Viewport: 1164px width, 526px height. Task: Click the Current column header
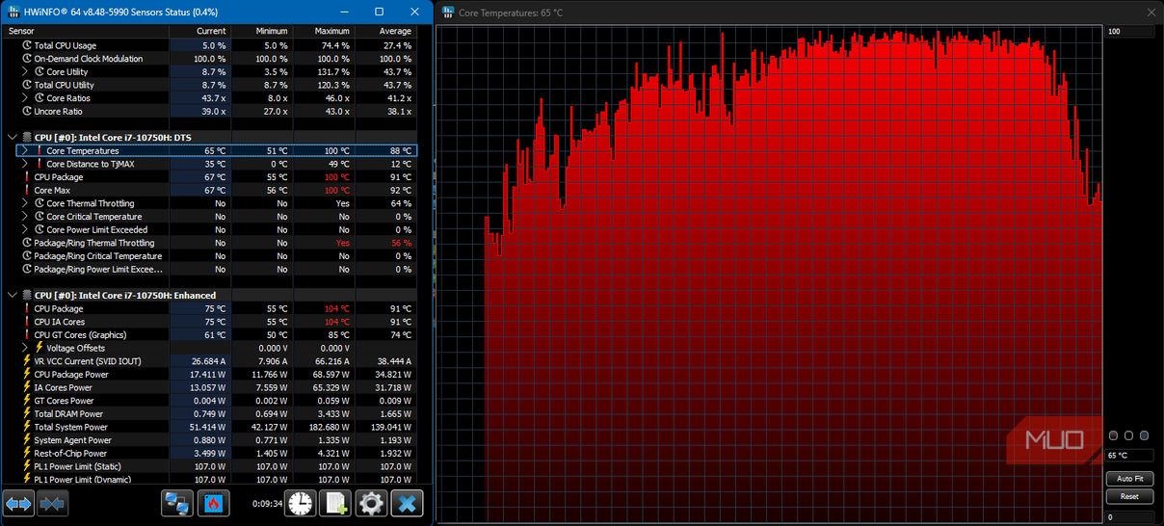pos(199,31)
